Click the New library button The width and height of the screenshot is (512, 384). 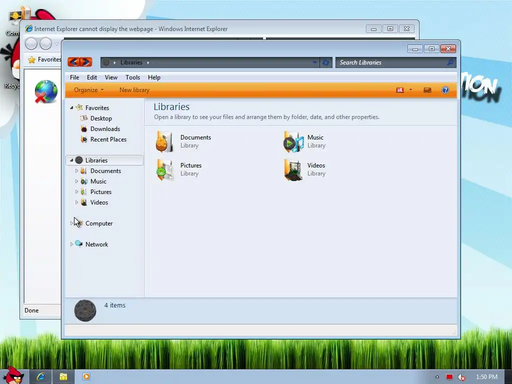point(134,90)
